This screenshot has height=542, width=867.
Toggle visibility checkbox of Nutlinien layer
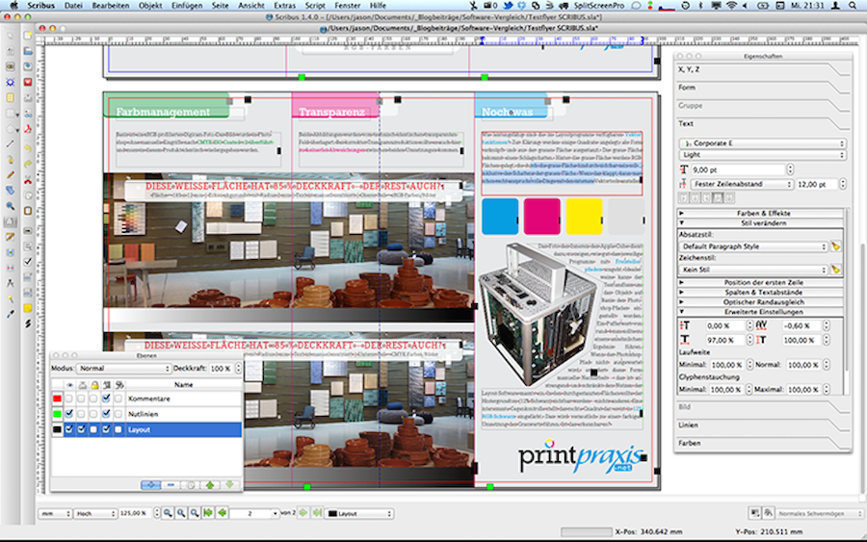click(x=70, y=414)
